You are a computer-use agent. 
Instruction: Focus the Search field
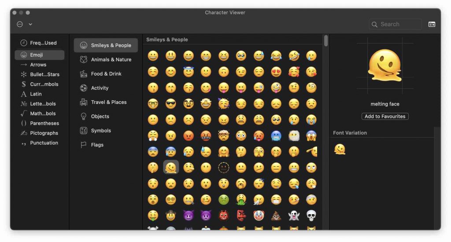click(x=396, y=25)
